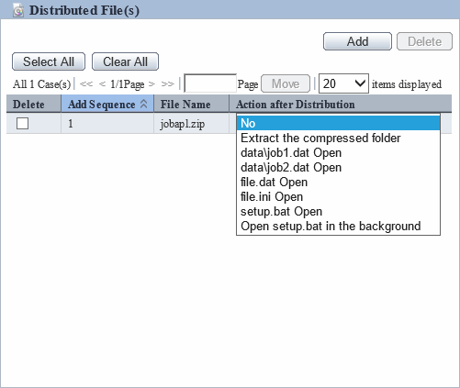This screenshot has width=460, height=388.
Task: Choose data\job2.dat Open option
Action: [x=338, y=168]
